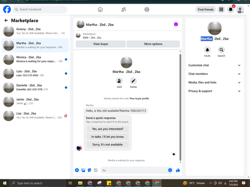Open more actions plus icon in composer

pos(77,170)
